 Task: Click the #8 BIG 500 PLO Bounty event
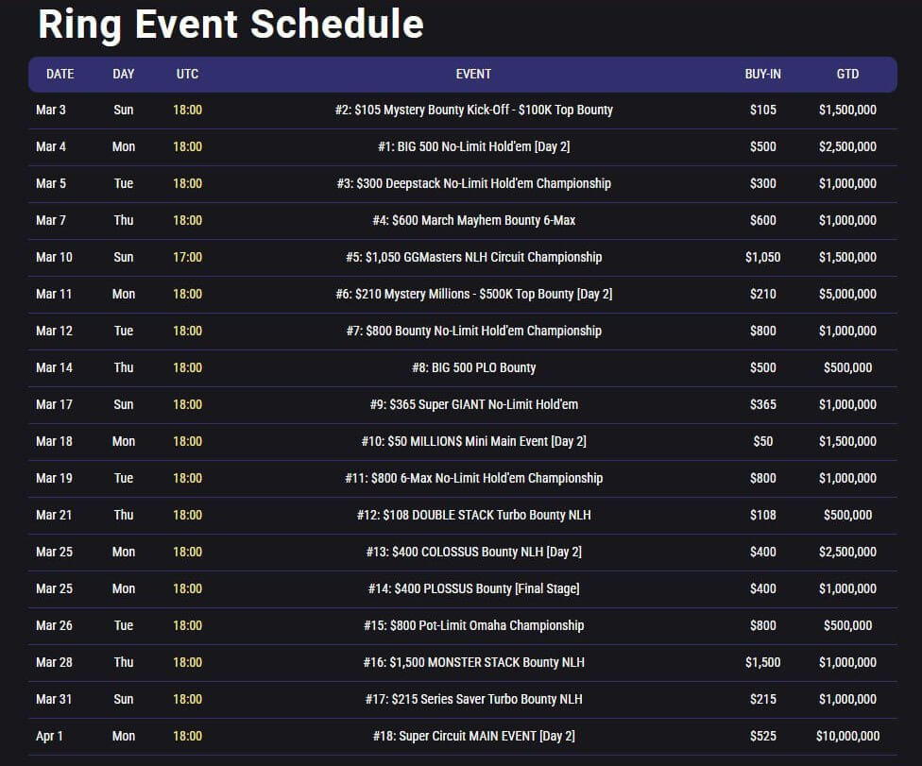[473, 367]
